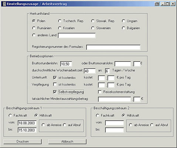Click the Bruttostundenlohn field showing 10,50
This screenshot has width=177, height=148.
point(66,64)
